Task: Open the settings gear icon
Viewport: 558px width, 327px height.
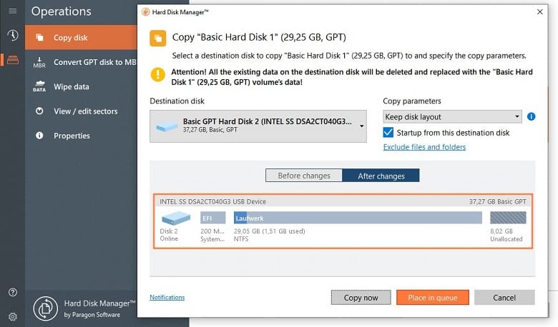Action: [x=13, y=316]
